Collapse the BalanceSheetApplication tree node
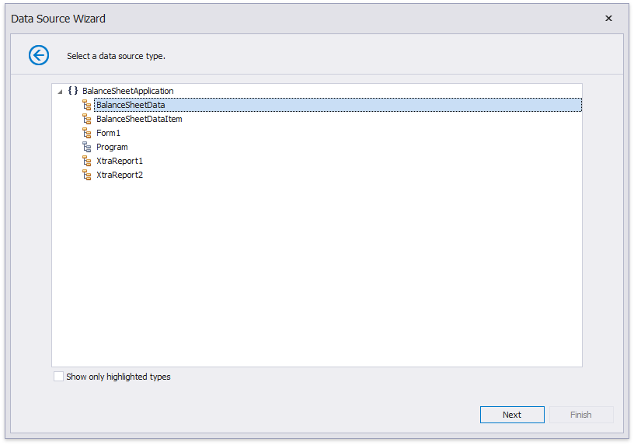 (60, 92)
